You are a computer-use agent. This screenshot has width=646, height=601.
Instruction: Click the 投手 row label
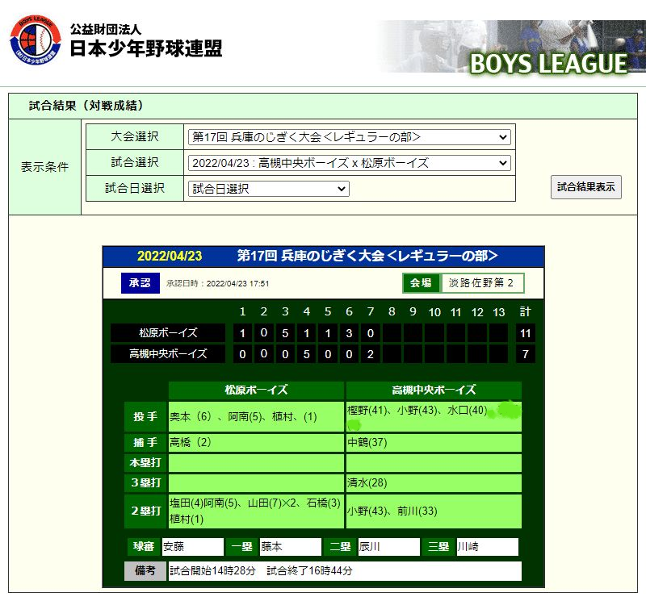click(145, 416)
